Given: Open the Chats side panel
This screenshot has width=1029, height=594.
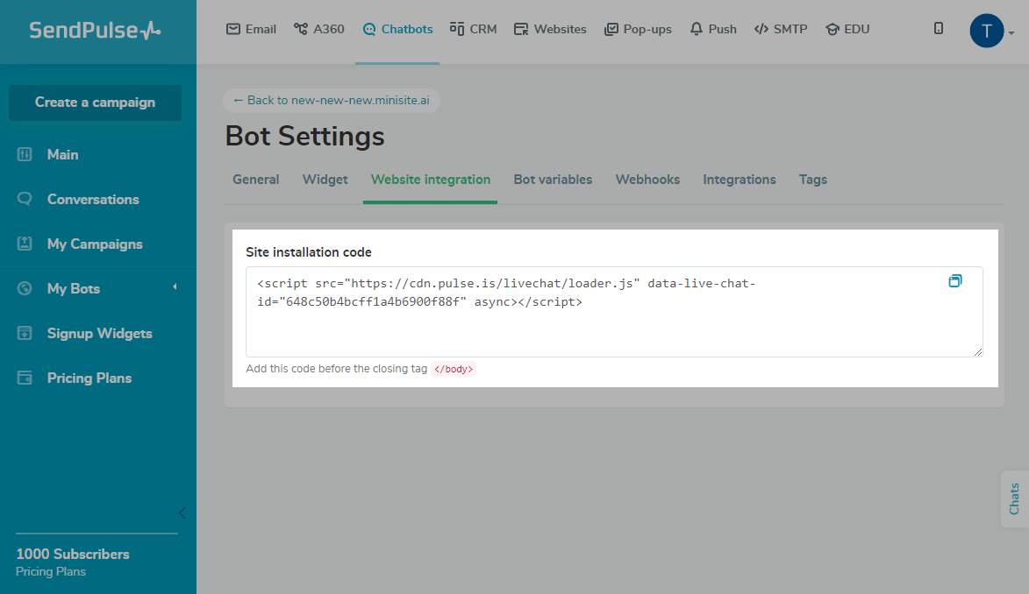Looking at the screenshot, I should tap(1014, 499).
